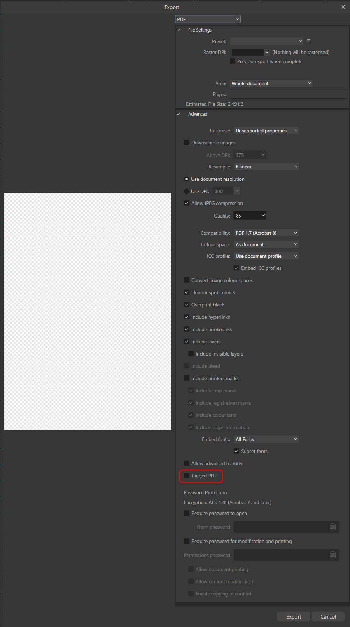Click the Encryption AES-128 text

pos(227,502)
